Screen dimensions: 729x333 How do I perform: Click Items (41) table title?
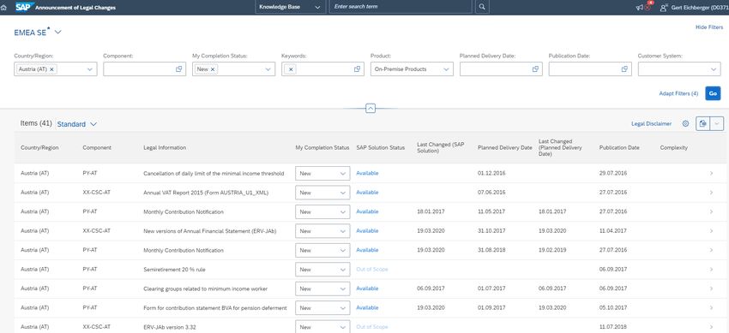pyautogui.click(x=36, y=123)
